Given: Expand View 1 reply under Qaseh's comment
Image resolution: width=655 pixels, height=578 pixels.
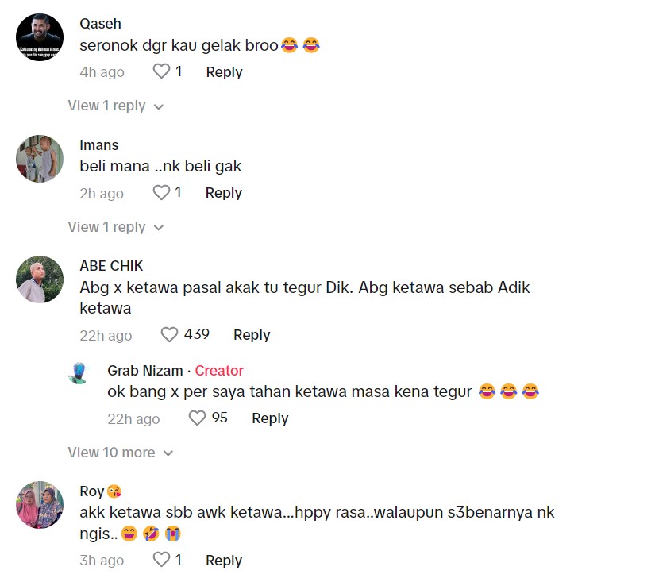Looking at the screenshot, I should coord(116,106).
